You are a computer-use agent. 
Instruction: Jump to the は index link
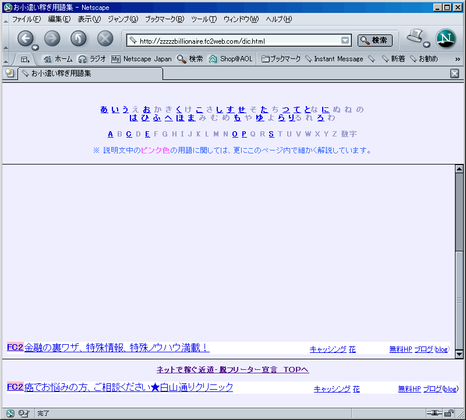[x=134, y=118]
